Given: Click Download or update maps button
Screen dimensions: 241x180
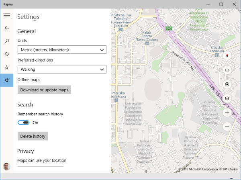Looking at the screenshot, I should click(44, 90).
